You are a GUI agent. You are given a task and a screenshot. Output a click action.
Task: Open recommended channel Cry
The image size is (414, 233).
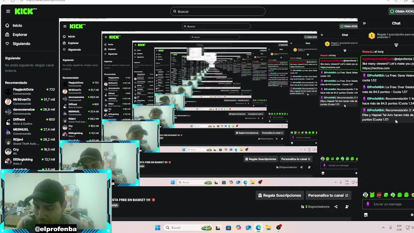pos(30,151)
